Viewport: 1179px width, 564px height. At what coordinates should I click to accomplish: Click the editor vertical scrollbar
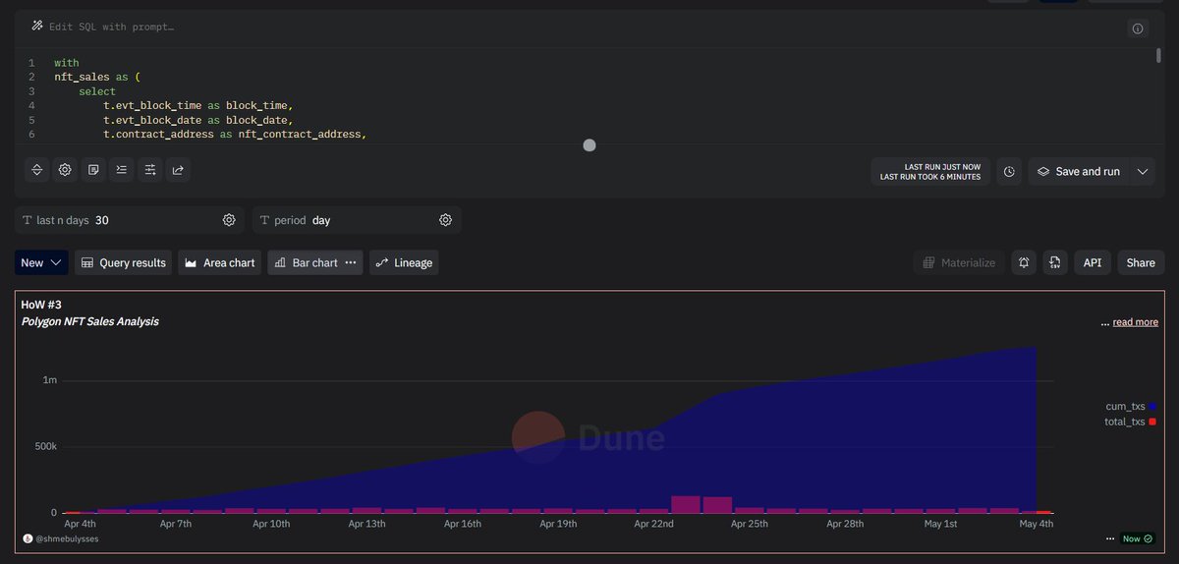1159,54
